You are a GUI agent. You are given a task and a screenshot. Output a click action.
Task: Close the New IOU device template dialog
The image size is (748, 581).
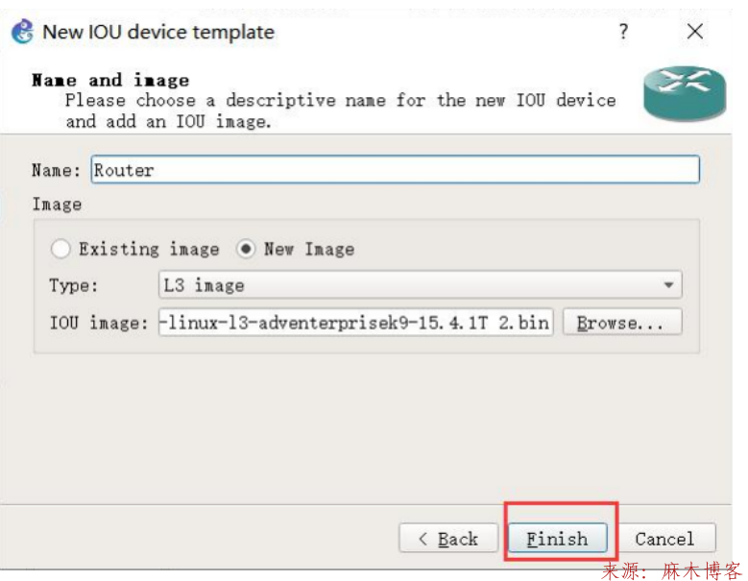(x=695, y=32)
